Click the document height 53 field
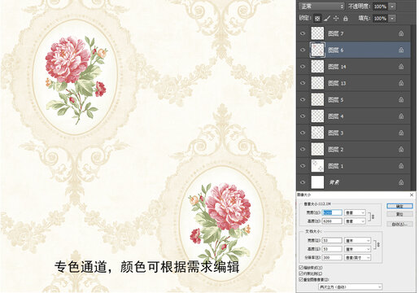This screenshot has width=419, height=293. (332, 249)
